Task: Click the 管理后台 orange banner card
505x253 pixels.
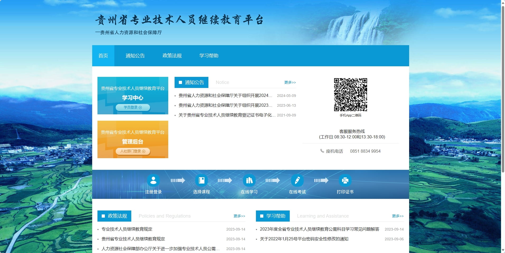Action: click(x=133, y=139)
